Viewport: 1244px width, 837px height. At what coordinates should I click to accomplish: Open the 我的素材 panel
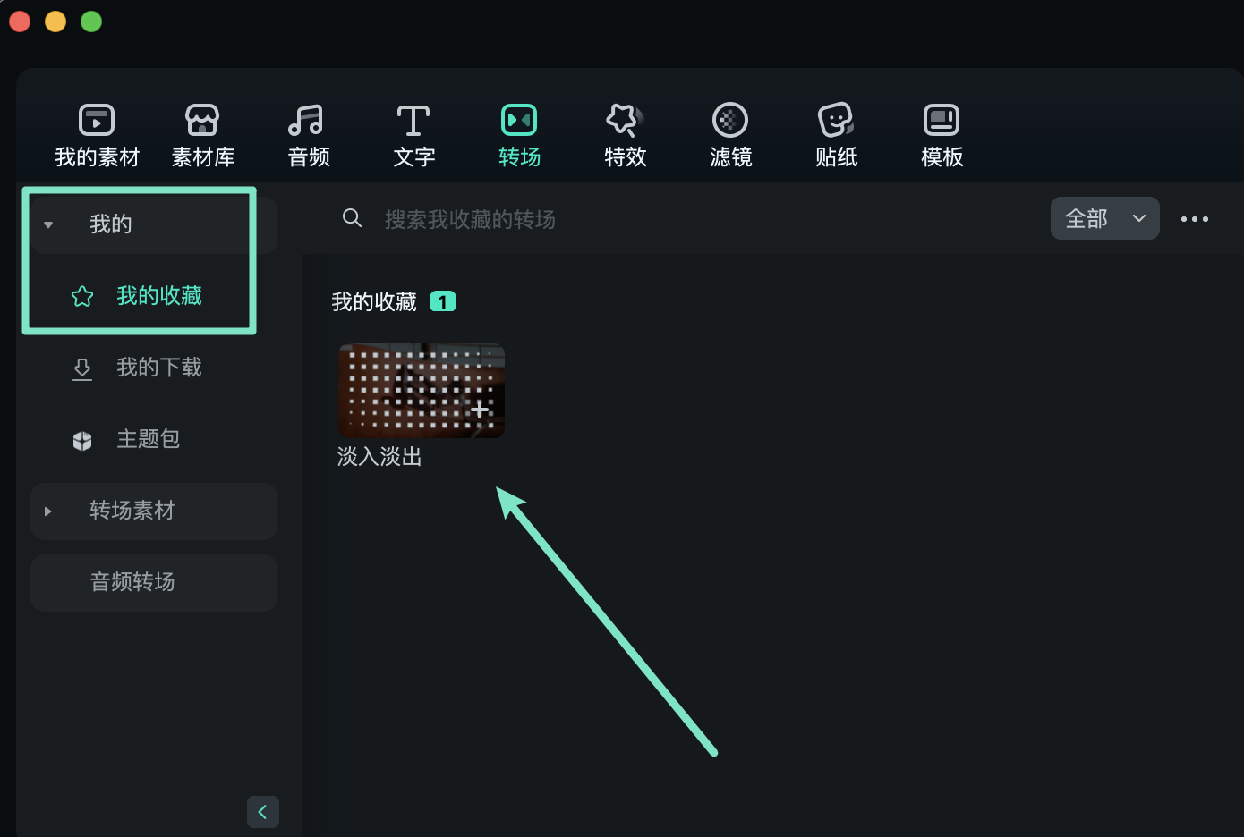[97, 134]
